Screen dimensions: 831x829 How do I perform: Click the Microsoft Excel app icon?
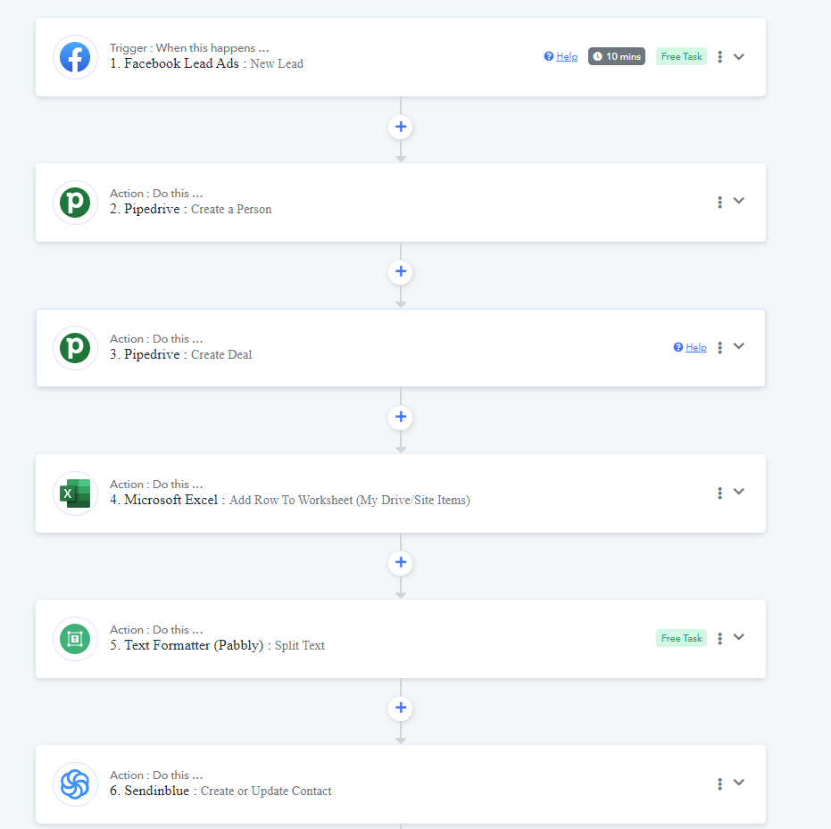coord(75,493)
